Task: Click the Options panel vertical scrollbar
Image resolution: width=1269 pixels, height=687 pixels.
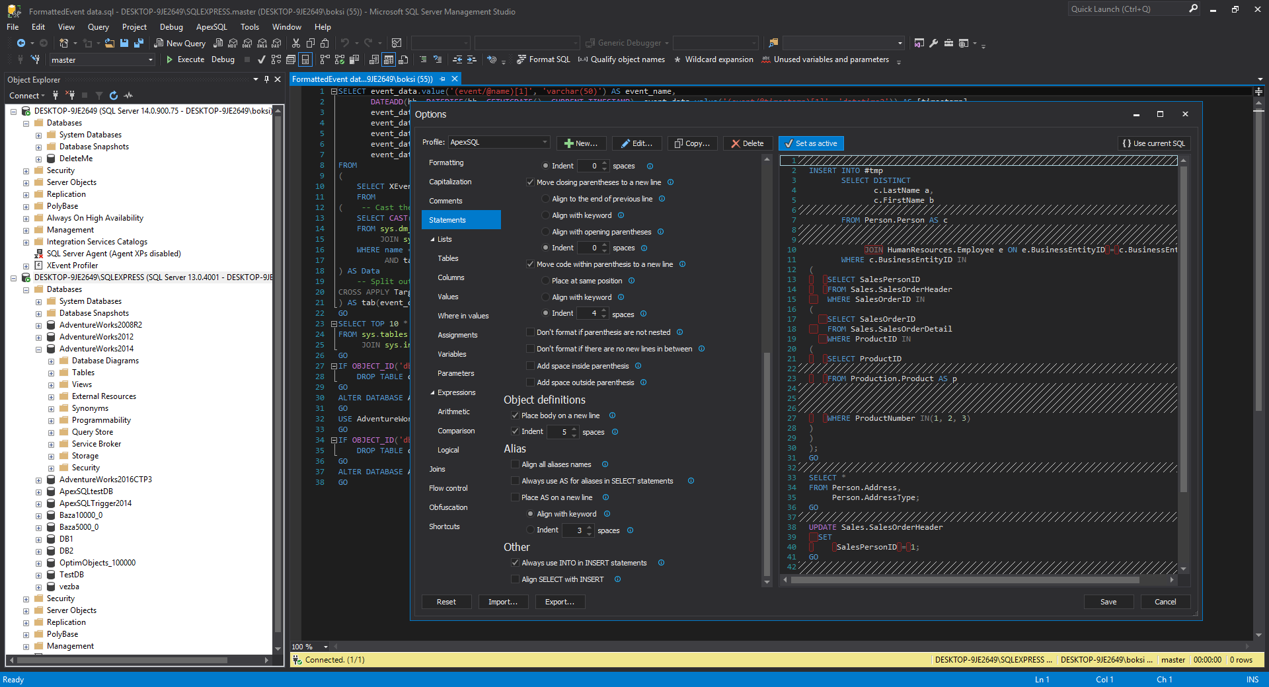Action: (767, 462)
